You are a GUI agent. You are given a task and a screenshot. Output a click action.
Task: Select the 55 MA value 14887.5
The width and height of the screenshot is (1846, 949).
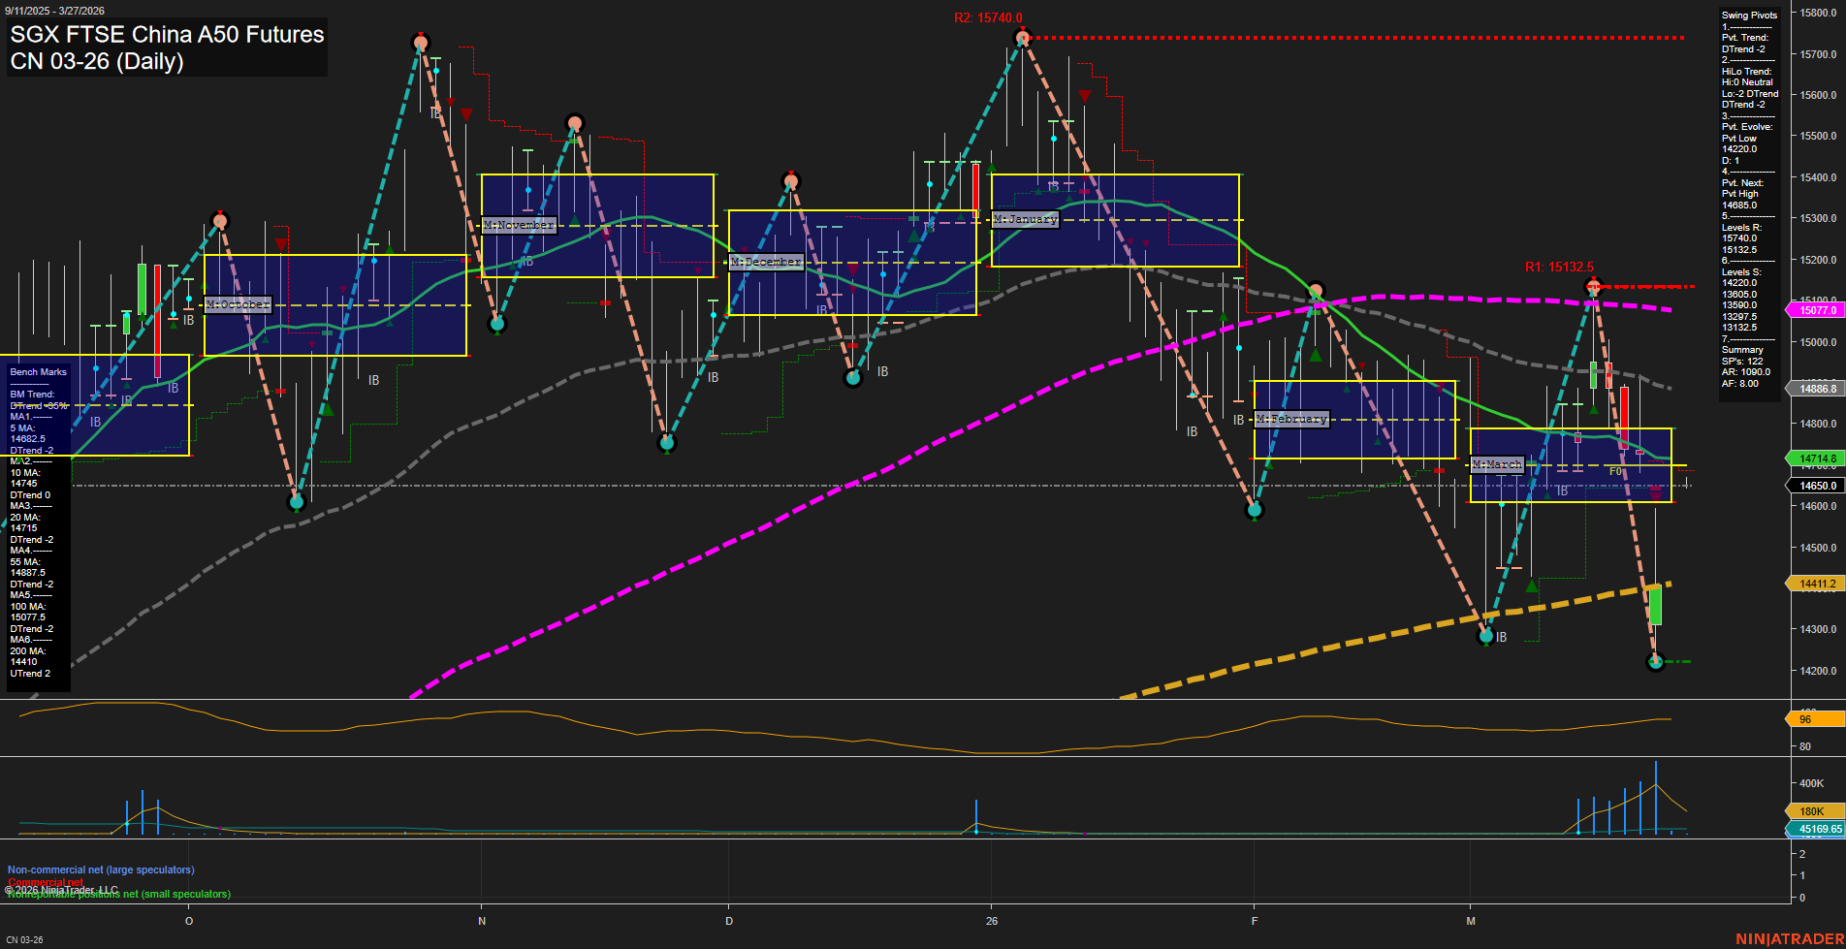[28, 573]
